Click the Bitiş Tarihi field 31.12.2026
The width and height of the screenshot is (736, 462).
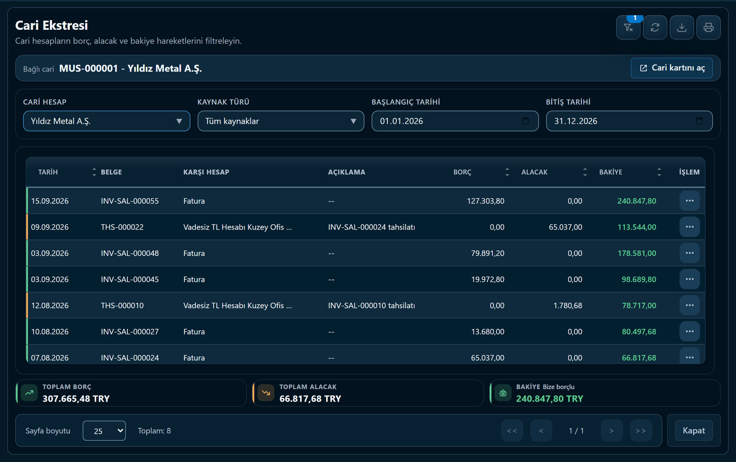point(629,121)
